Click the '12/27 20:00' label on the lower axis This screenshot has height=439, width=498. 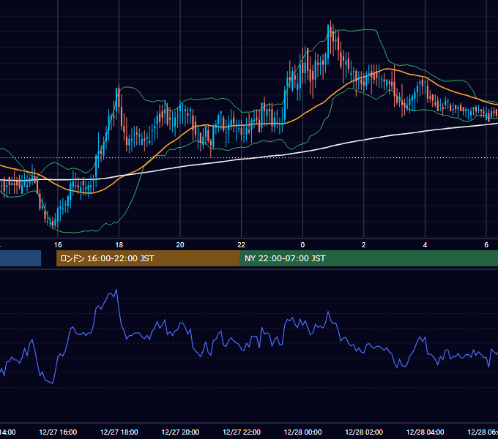[x=180, y=432]
